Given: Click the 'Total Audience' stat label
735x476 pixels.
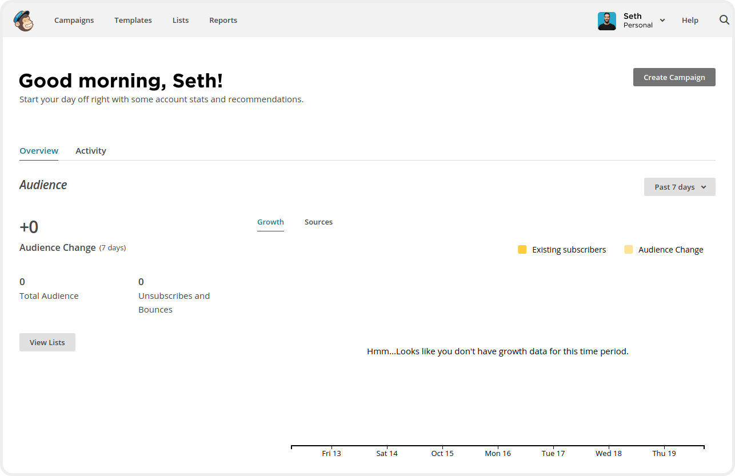Looking at the screenshot, I should point(49,296).
